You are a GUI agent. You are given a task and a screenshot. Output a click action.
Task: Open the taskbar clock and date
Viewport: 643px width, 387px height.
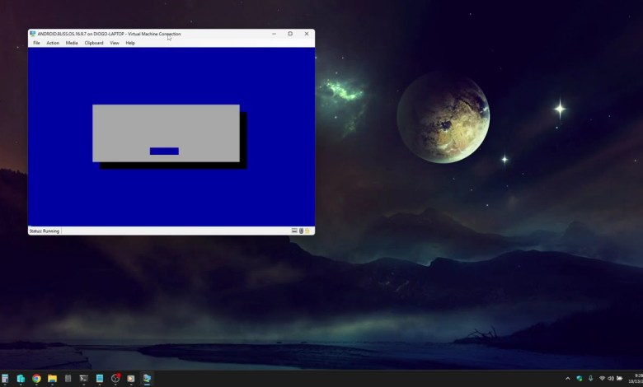coord(636,379)
